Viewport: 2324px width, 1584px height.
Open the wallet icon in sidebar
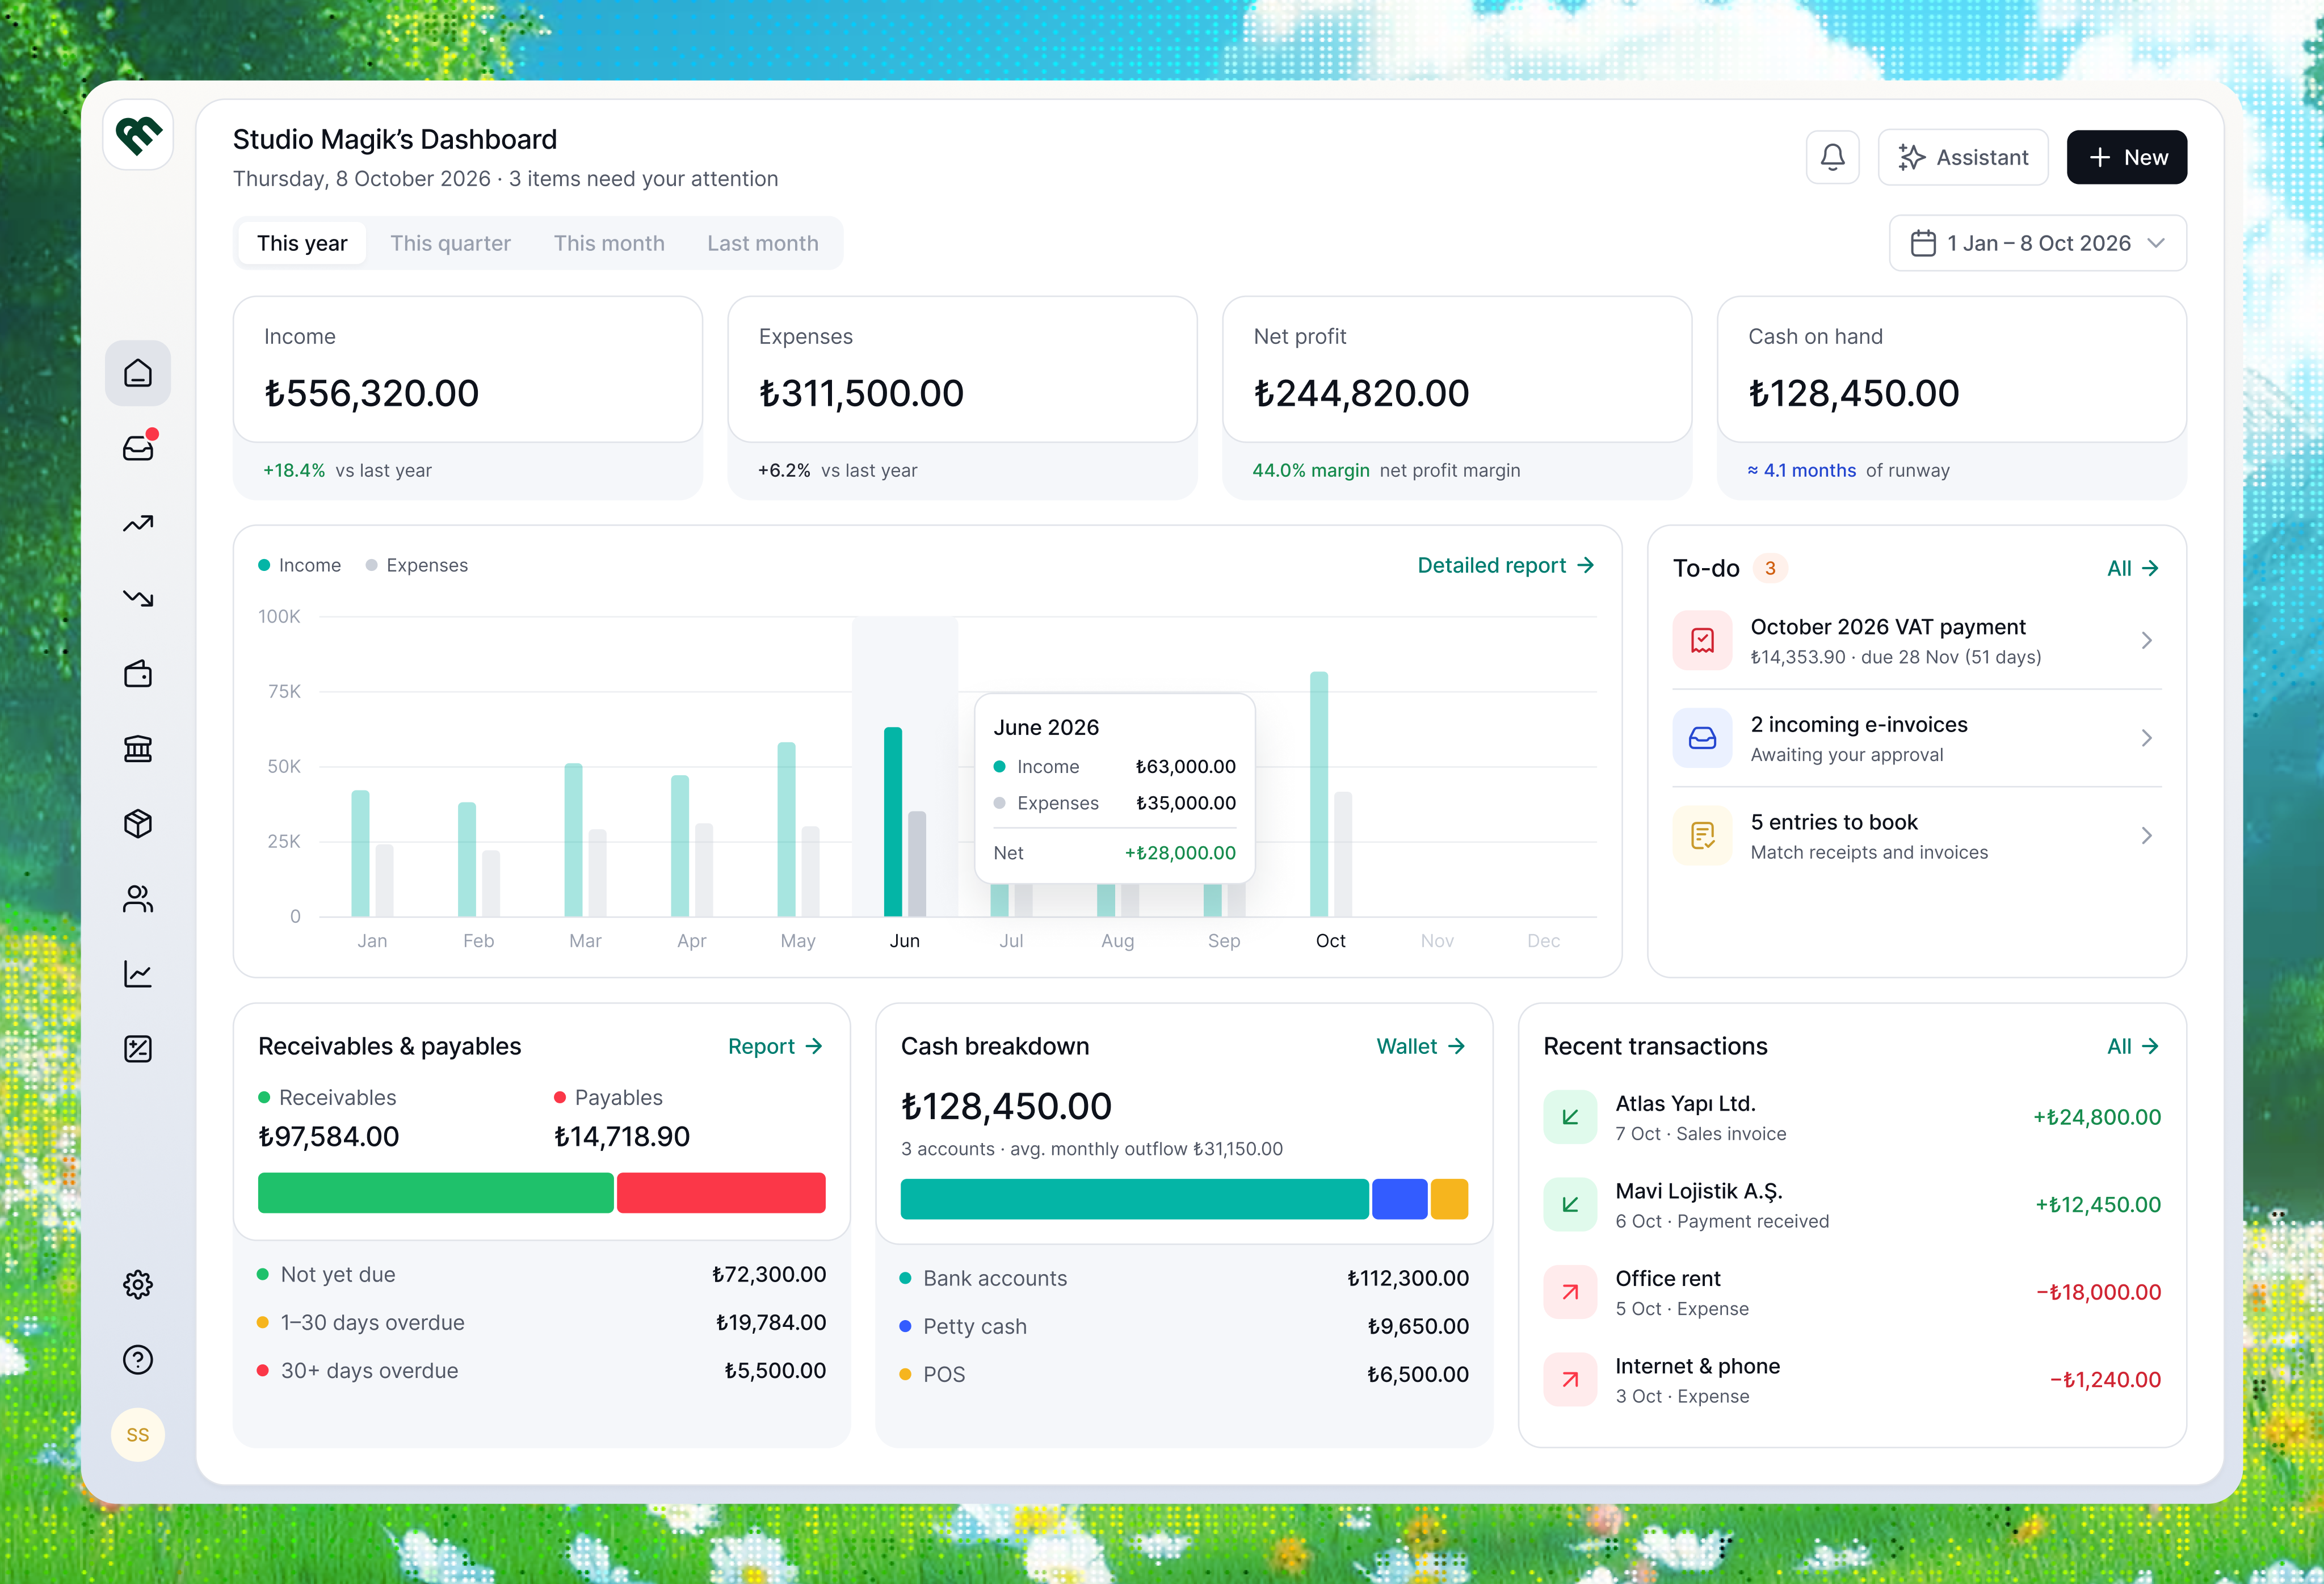tap(138, 674)
